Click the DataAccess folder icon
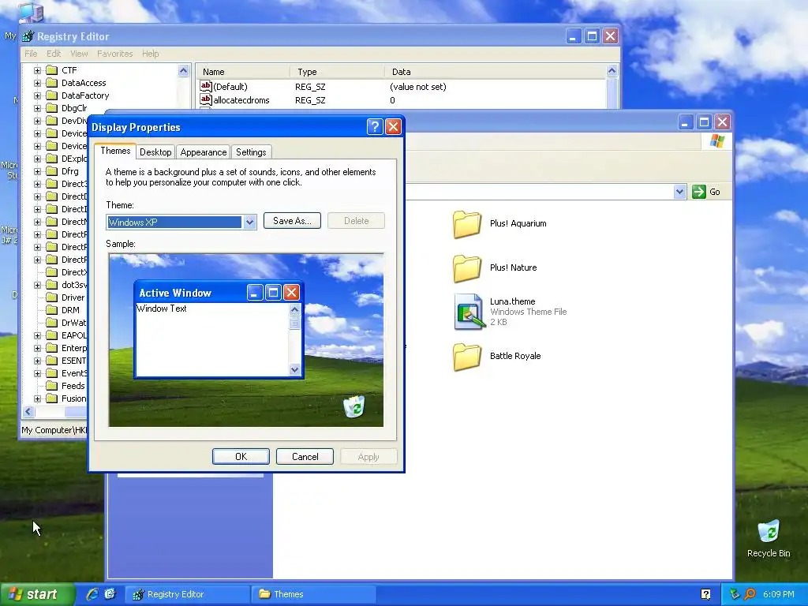The image size is (808, 606). [51, 82]
